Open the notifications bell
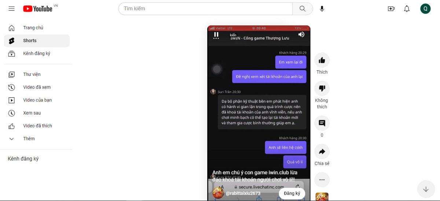Viewport: 440px width, 201px height. [x=407, y=9]
